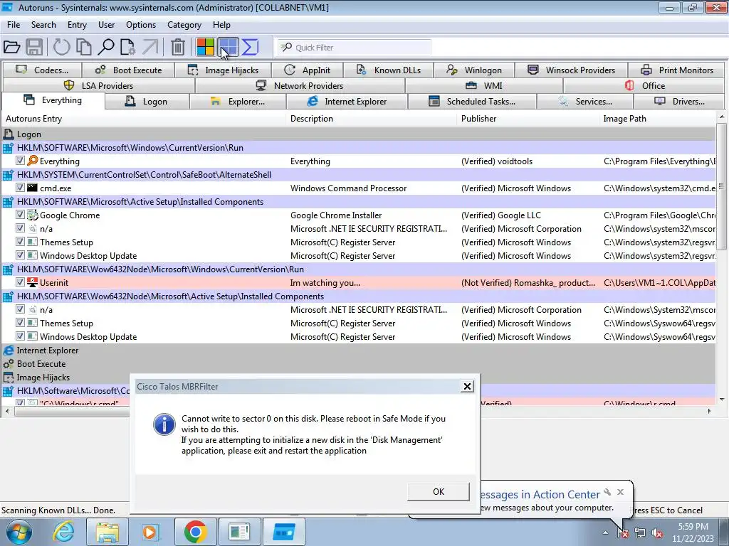Uncheck the cmd.exe entry checkbox
The width and height of the screenshot is (729, 546).
(x=20, y=187)
